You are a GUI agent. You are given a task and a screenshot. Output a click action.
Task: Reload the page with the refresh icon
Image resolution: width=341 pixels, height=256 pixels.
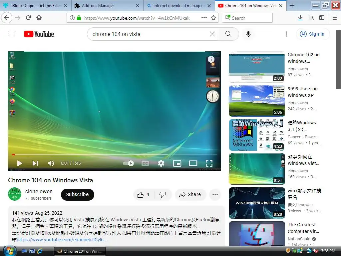(28, 18)
